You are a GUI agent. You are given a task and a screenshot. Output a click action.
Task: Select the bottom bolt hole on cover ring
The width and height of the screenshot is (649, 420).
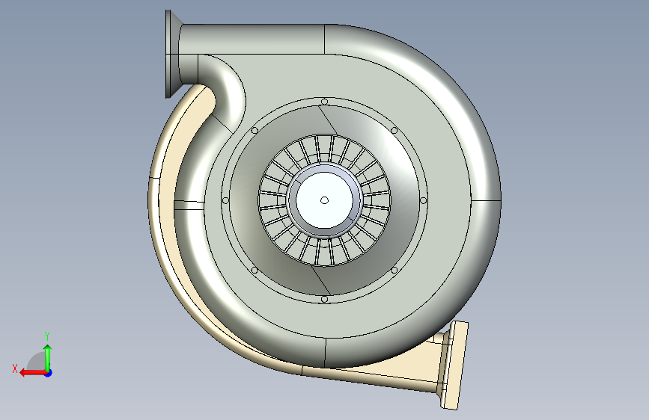325,299
